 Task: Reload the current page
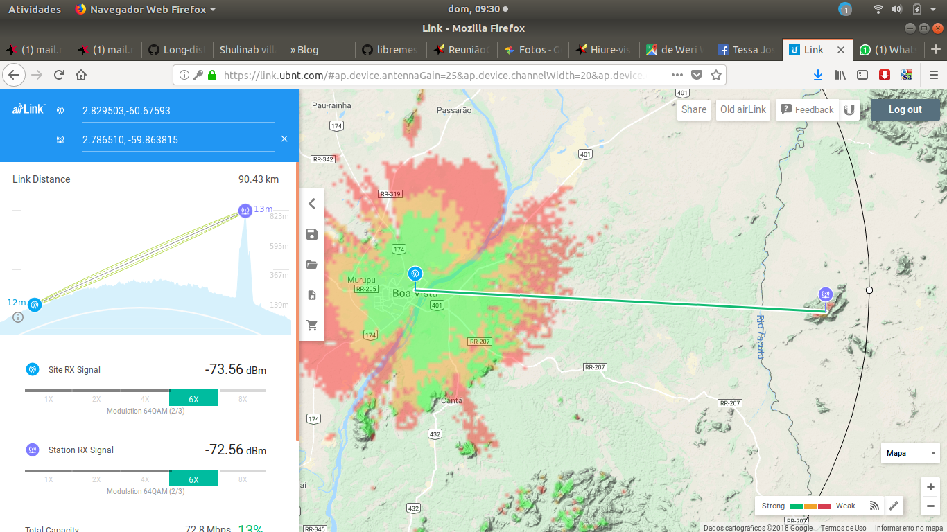pos(59,75)
